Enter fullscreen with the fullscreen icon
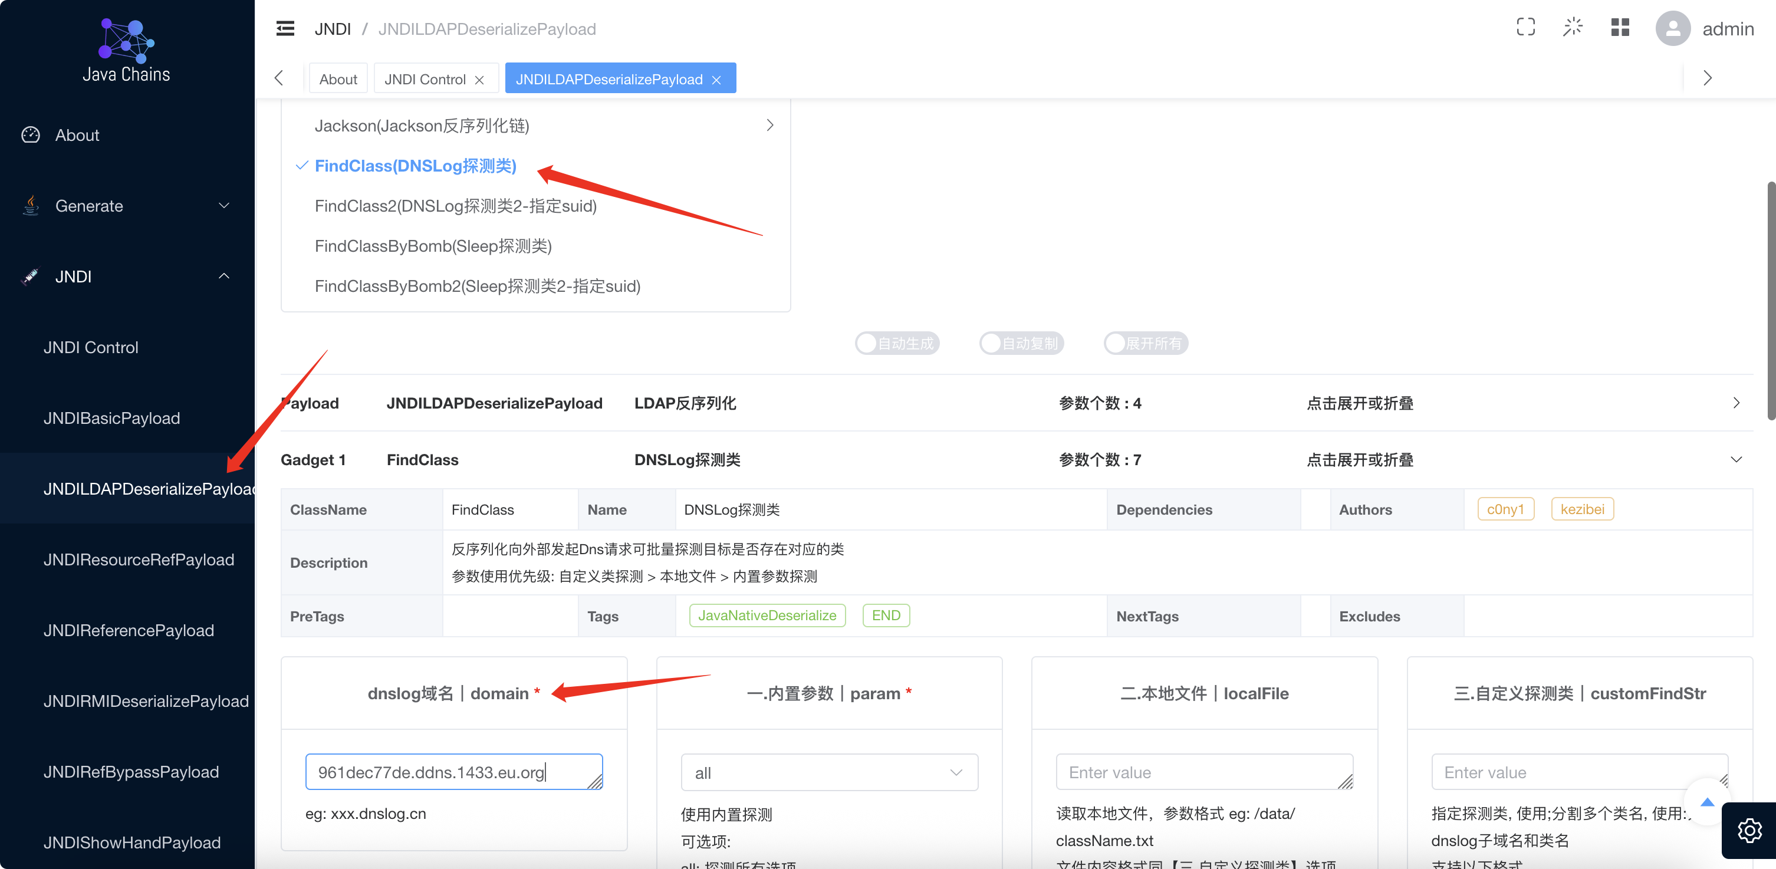 pos(1525,28)
